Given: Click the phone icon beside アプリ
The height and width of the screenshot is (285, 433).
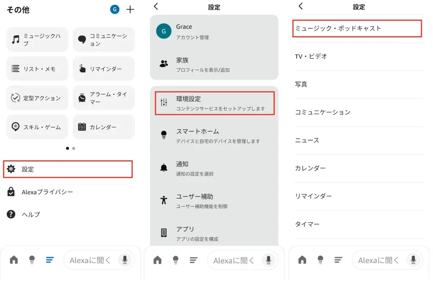Looking at the screenshot, I should point(164,233).
